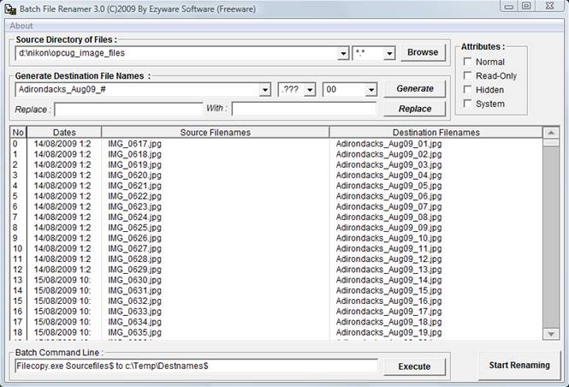The height and width of the screenshot is (387, 569).
Task: Click the source directory path text field
Action: click(x=176, y=53)
